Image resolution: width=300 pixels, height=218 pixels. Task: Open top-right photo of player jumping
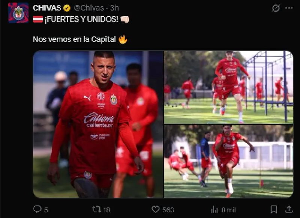(229, 87)
